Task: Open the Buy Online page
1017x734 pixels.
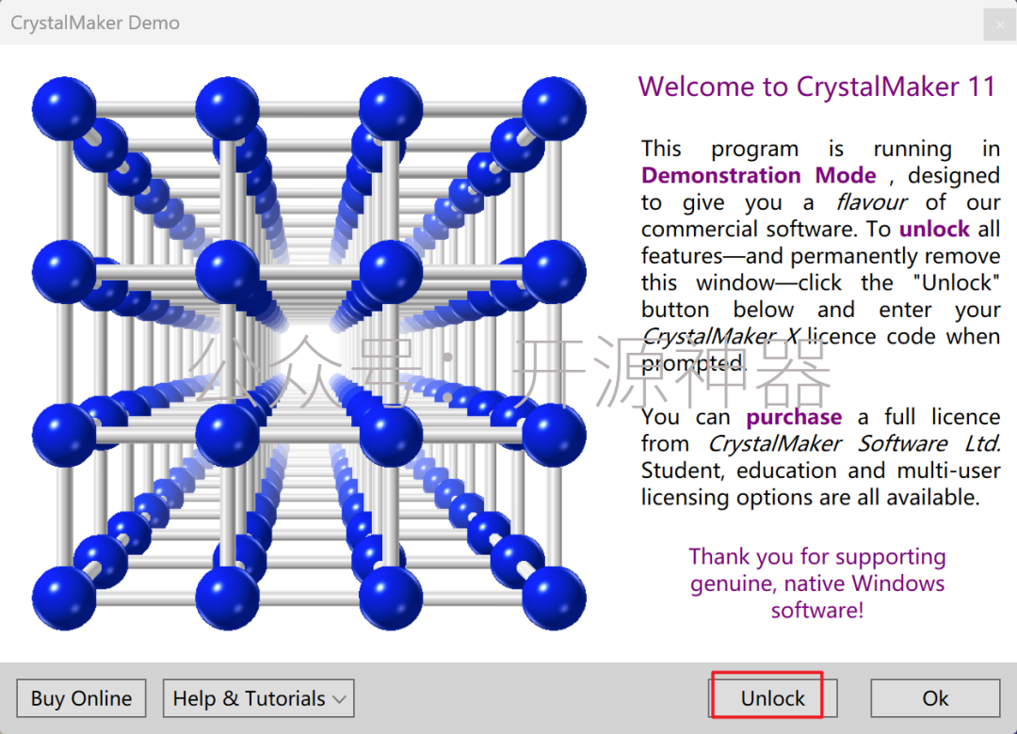Action: [x=81, y=698]
